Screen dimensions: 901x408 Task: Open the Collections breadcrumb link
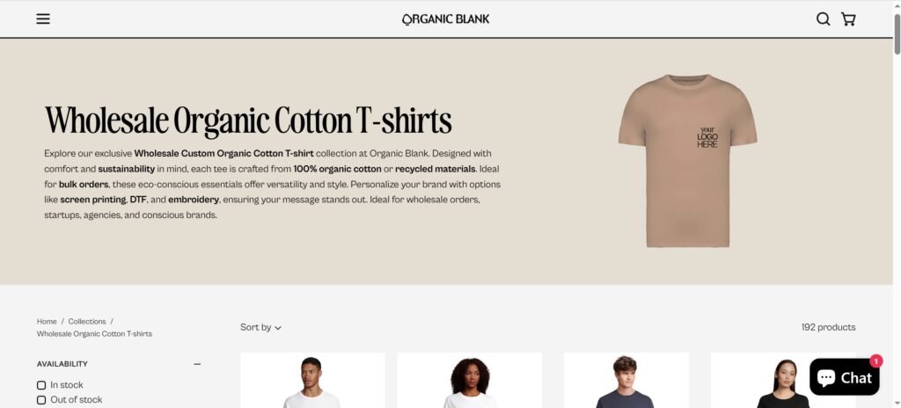point(87,321)
